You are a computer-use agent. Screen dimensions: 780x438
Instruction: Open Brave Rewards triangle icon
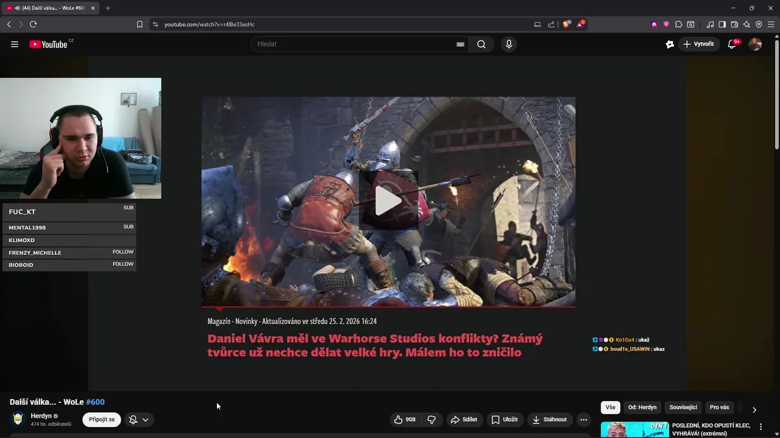point(580,24)
